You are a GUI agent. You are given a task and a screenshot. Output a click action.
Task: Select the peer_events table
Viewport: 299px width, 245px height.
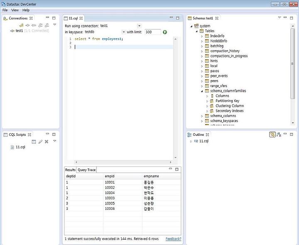tap(219, 76)
